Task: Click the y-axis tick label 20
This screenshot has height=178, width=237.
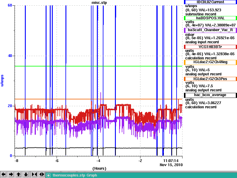Action: coord(10,106)
